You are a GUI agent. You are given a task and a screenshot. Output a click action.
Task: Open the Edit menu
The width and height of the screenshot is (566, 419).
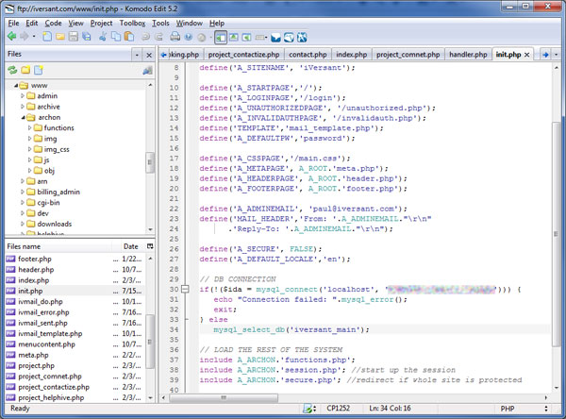coord(31,23)
